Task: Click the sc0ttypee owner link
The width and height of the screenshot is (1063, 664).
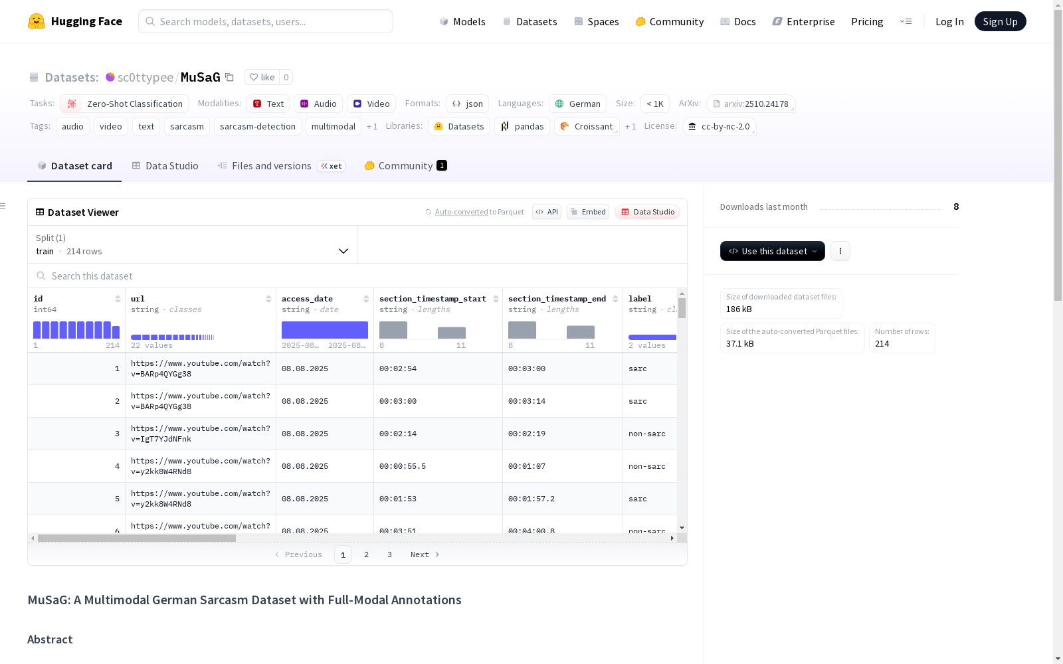Action: coord(145,77)
